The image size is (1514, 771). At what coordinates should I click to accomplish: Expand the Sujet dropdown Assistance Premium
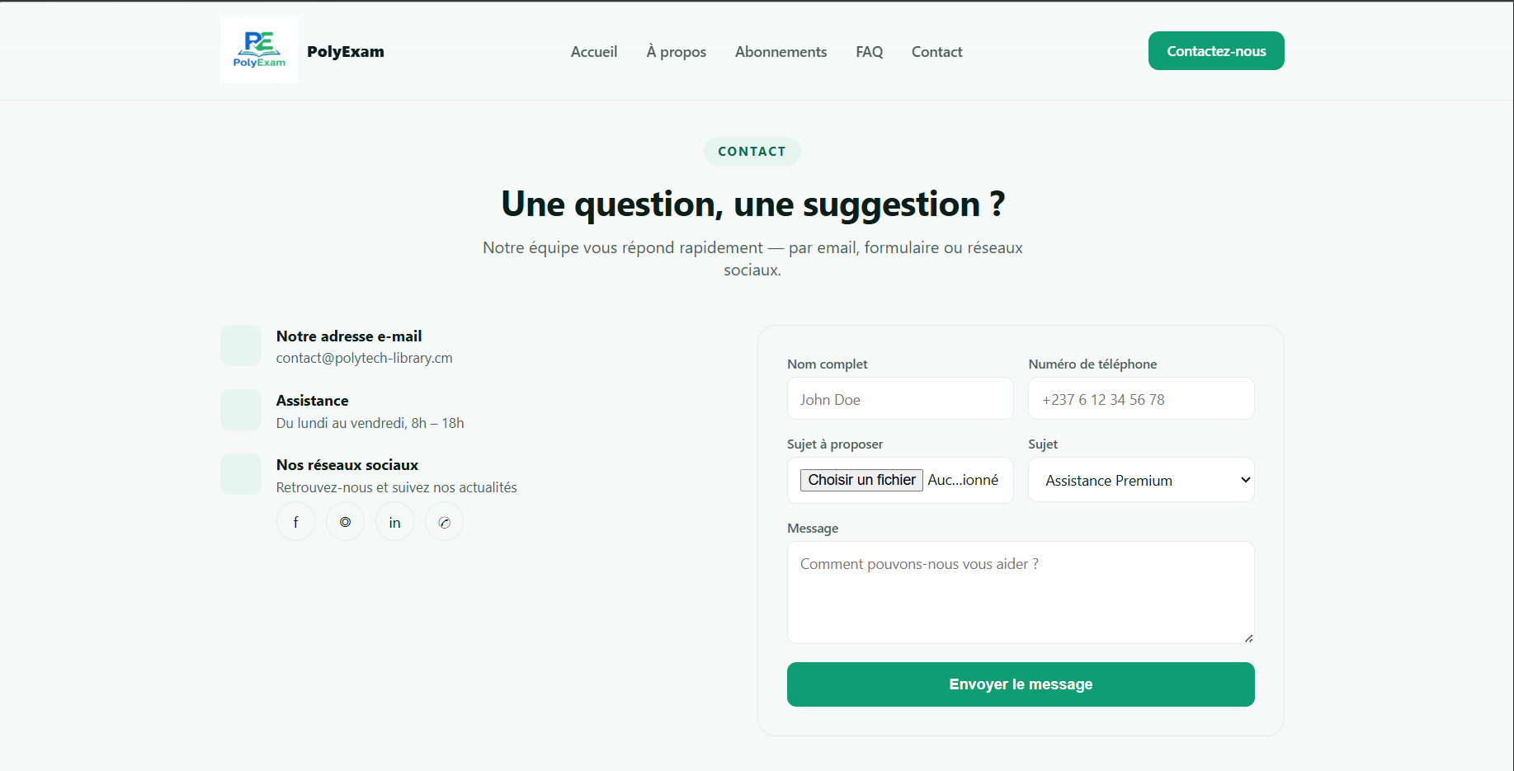1141,480
